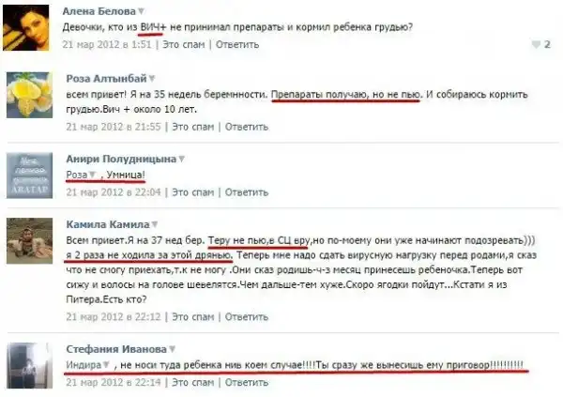Open timestamp 21 мар 2012 в 22:12

[114, 317]
